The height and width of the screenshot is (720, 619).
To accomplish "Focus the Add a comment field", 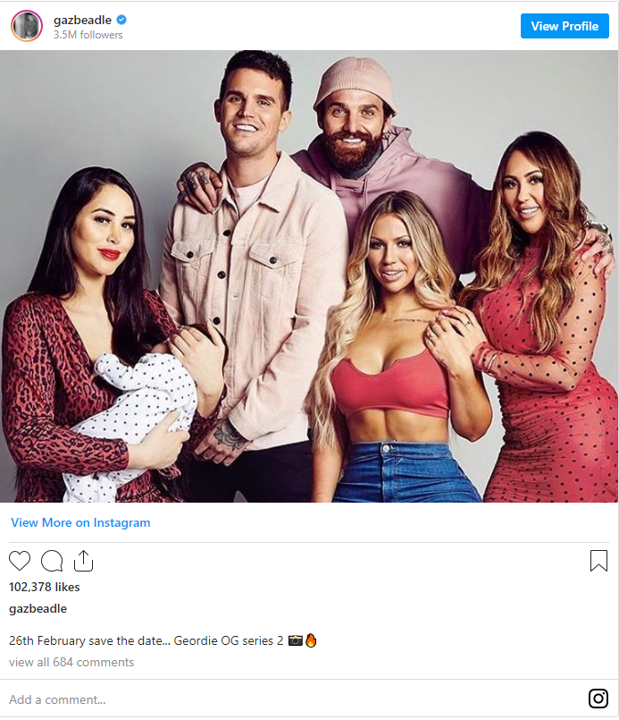I will tap(294, 699).
